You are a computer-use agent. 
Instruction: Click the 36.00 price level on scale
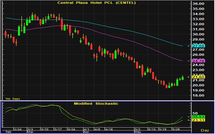(198, 4)
